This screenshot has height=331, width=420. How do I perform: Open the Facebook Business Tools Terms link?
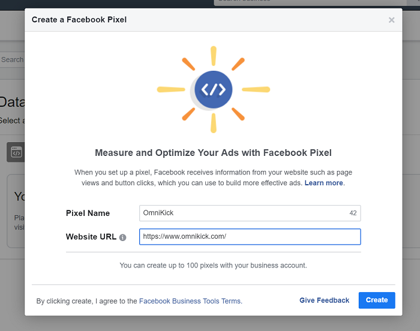[x=190, y=301]
